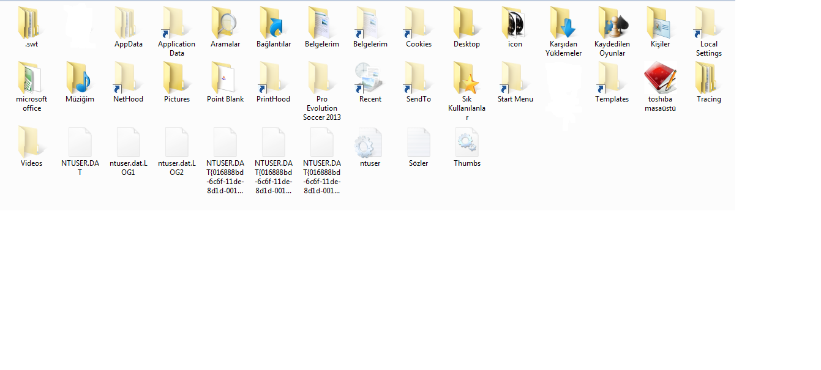Select the Kişiler contacts folder
The width and height of the screenshot is (821, 370).
pyautogui.click(x=660, y=23)
